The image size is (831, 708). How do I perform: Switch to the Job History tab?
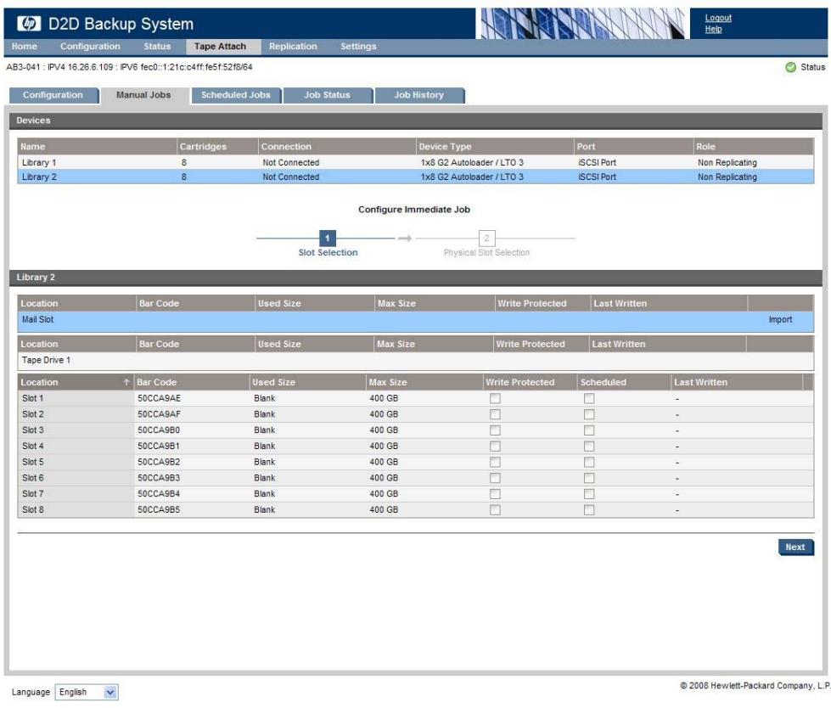click(418, 95)
